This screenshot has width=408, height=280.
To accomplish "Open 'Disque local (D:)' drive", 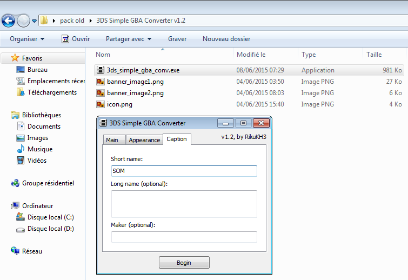I will pos(45,229).
